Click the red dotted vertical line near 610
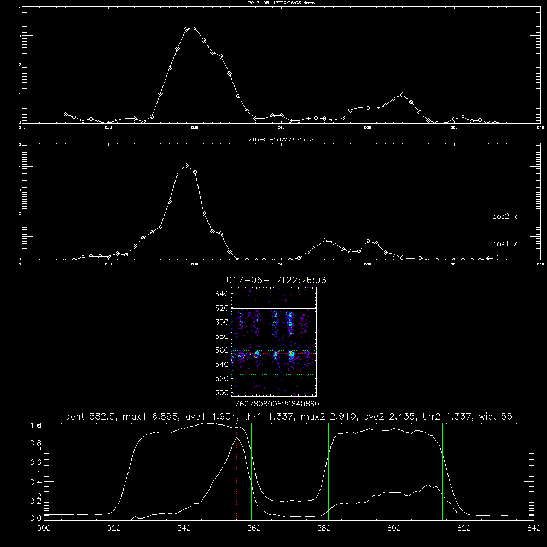 [x=429, y=472]
